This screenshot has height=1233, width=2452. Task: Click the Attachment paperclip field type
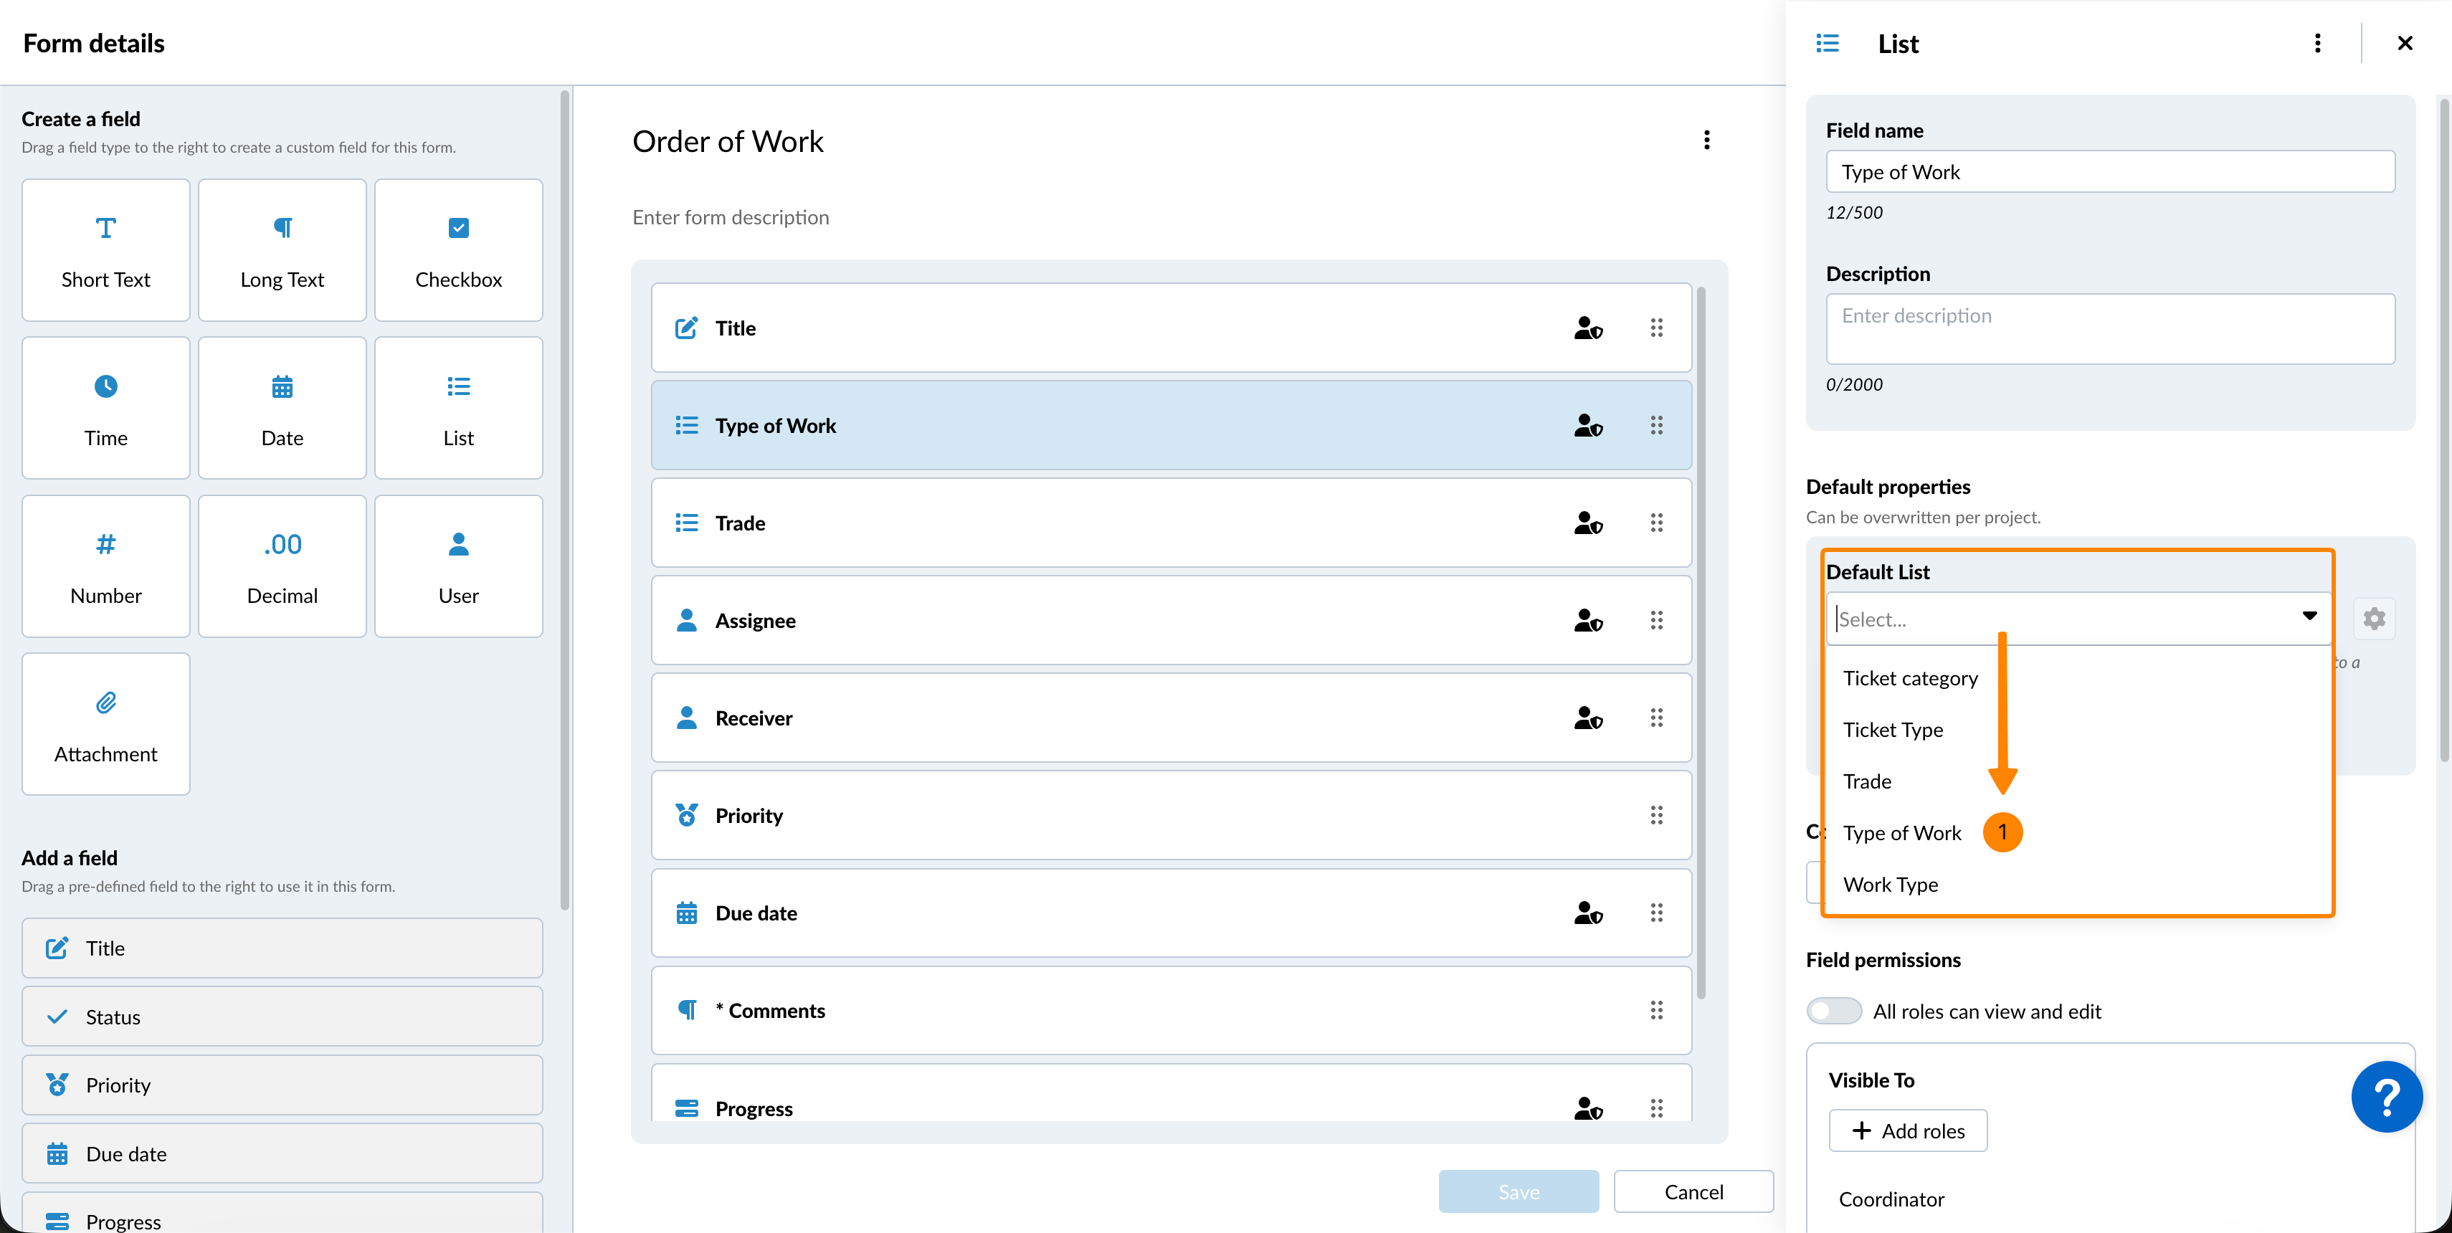point(105,723)
